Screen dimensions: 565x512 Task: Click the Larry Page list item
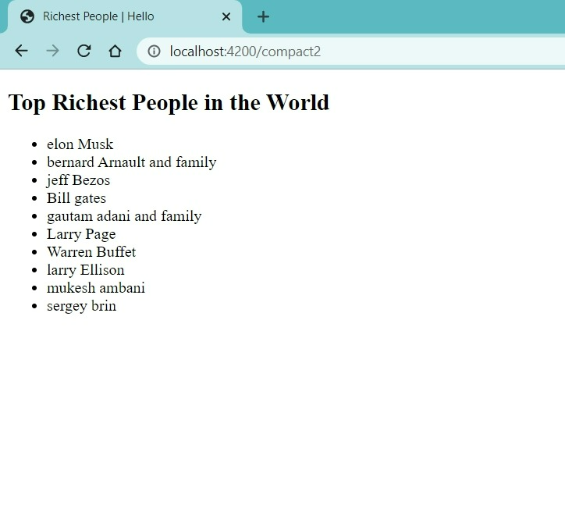point(81,234)
